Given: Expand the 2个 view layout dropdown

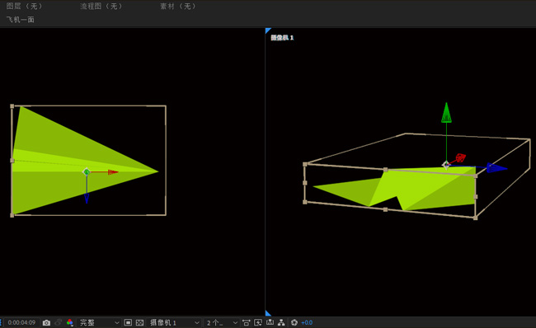Looking at the screenshot, I should (x=222, y=322).
